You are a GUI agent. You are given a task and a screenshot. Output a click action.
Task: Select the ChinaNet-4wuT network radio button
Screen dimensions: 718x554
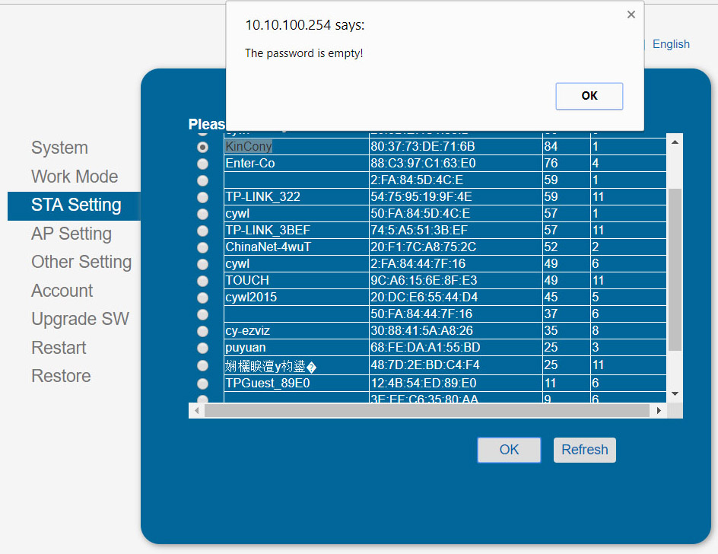(202, 247)
